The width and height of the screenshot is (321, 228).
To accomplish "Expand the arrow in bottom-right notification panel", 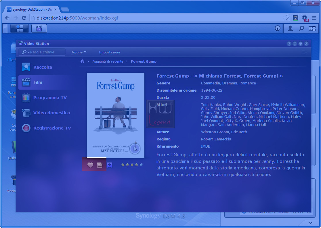I will point(311,223).
